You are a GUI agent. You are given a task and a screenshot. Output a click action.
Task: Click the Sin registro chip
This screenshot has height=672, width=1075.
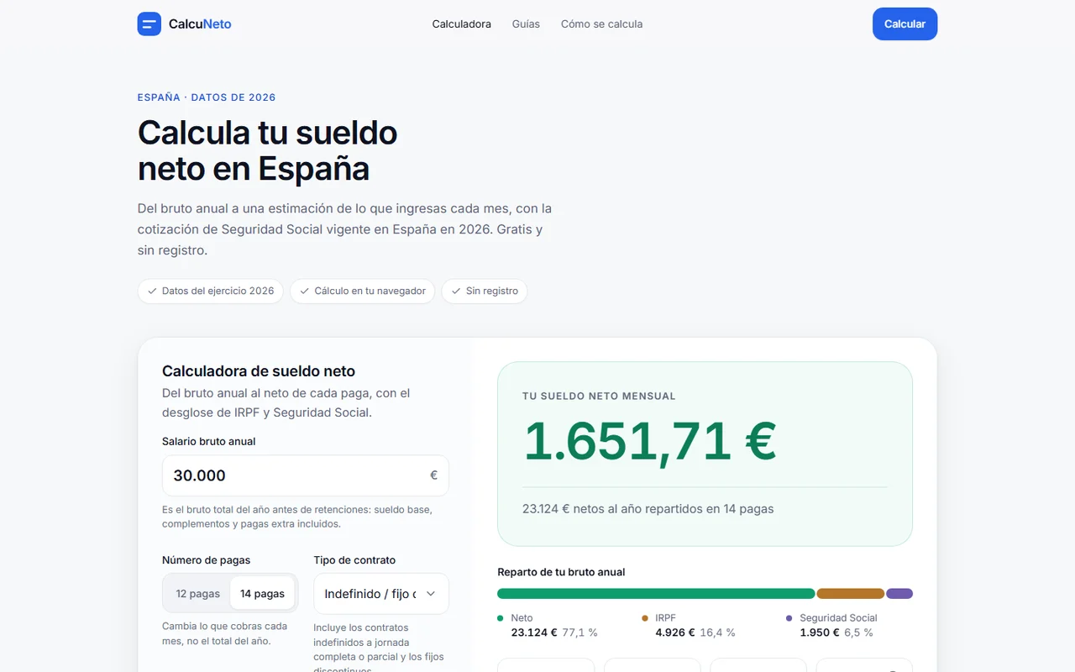485,291
